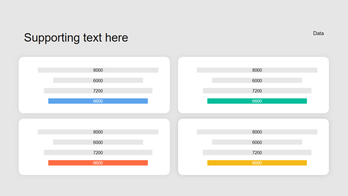Click the "Supporting text here" title
This screenshot has width=348, height=196.
pyautogui.click(x=76, y=38)
